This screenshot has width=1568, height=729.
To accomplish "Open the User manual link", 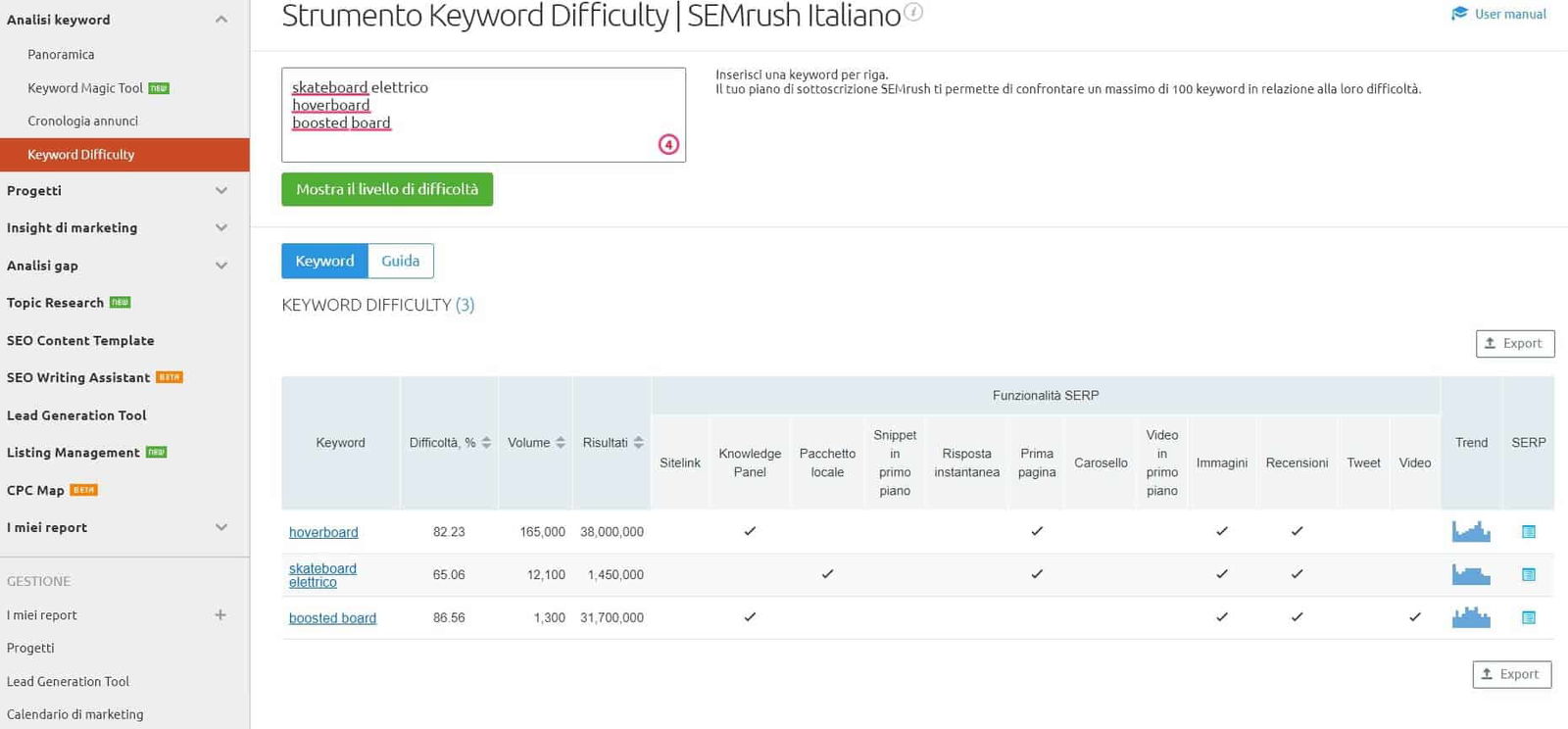I will (1510, 14).
